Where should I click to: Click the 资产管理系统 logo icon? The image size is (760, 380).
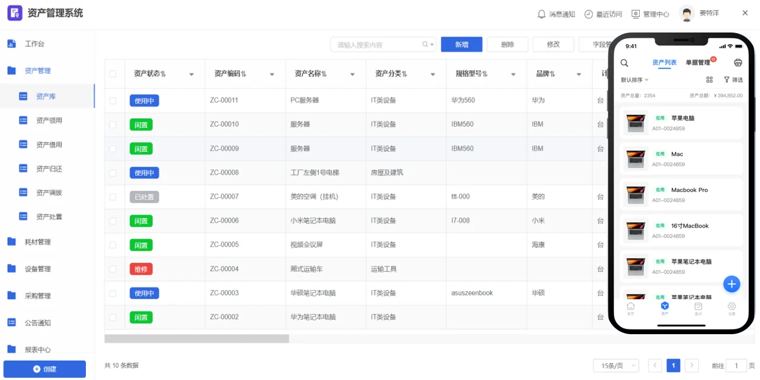pyautogui.click(x=15, y=13)
